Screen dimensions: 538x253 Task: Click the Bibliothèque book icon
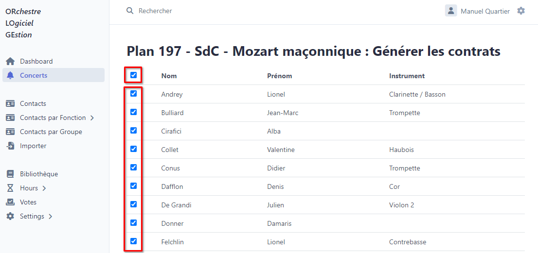[x=10, y=174]
